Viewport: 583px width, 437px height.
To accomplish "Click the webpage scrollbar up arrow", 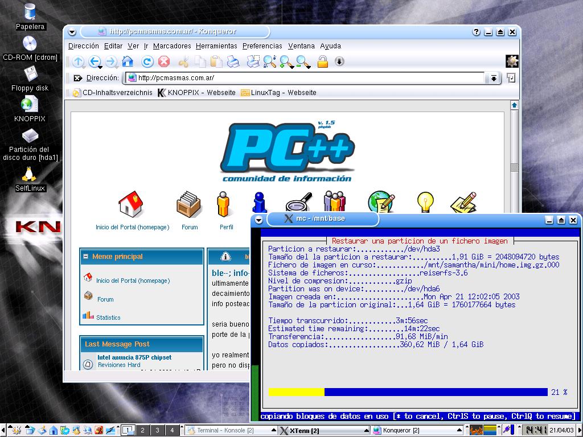I will coord(514,105).
